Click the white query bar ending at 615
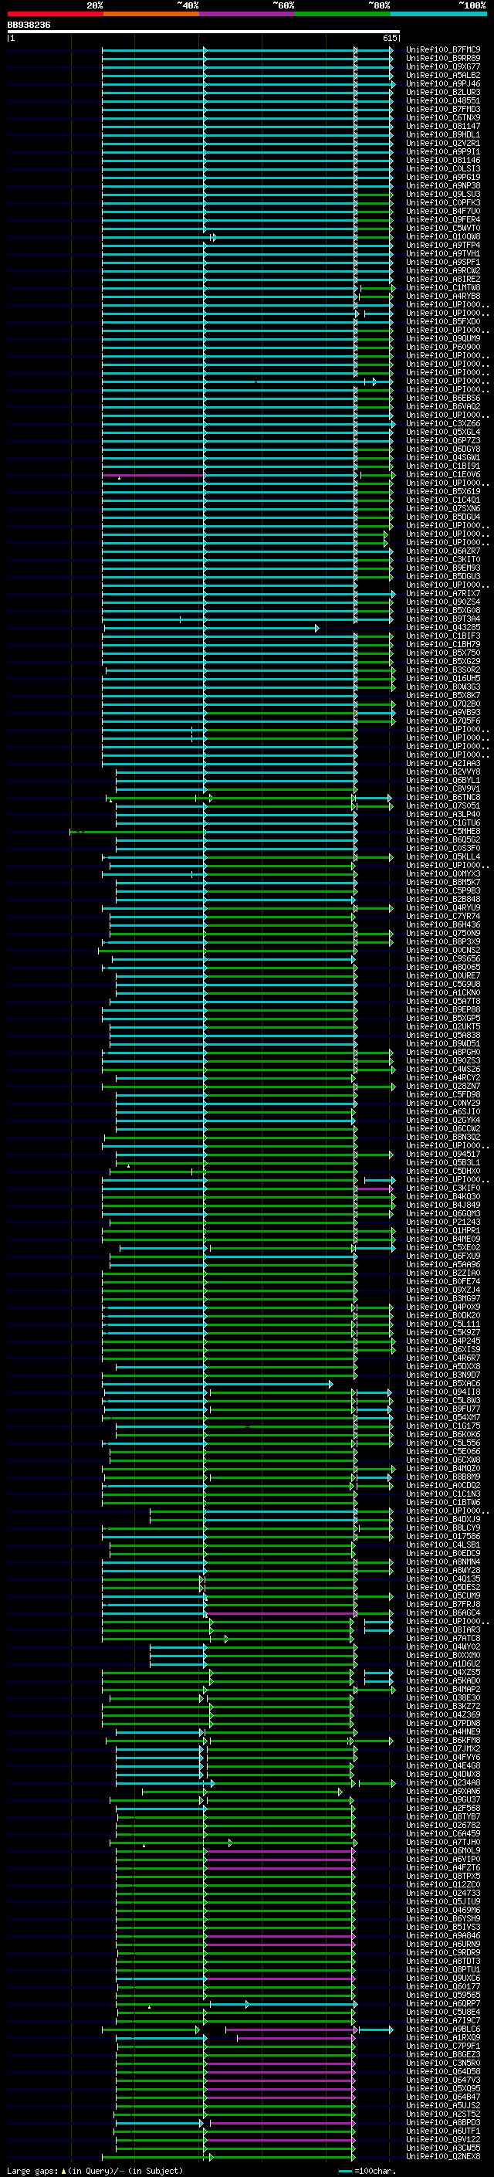 pyautogui.click(x=204, y=31)
